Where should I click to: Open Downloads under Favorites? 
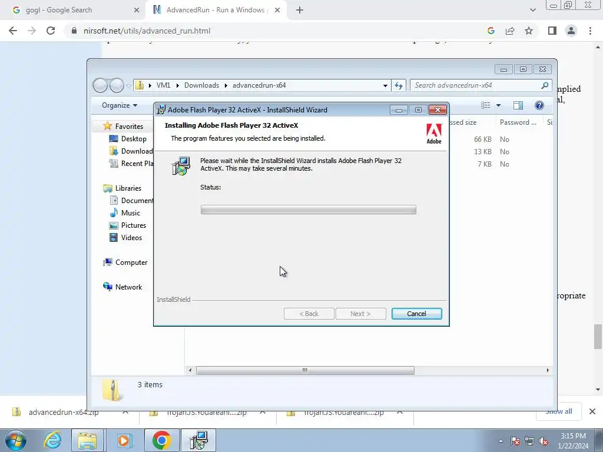[x=131, y=151]
